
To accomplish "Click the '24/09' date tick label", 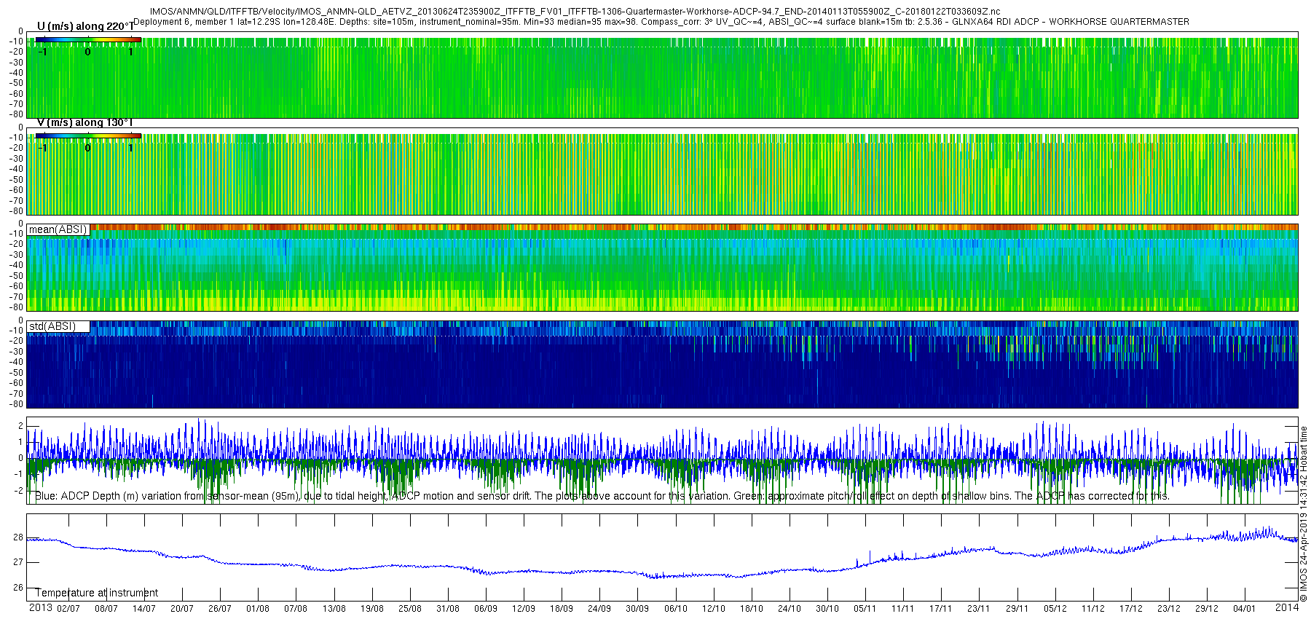I will [599, 609].
